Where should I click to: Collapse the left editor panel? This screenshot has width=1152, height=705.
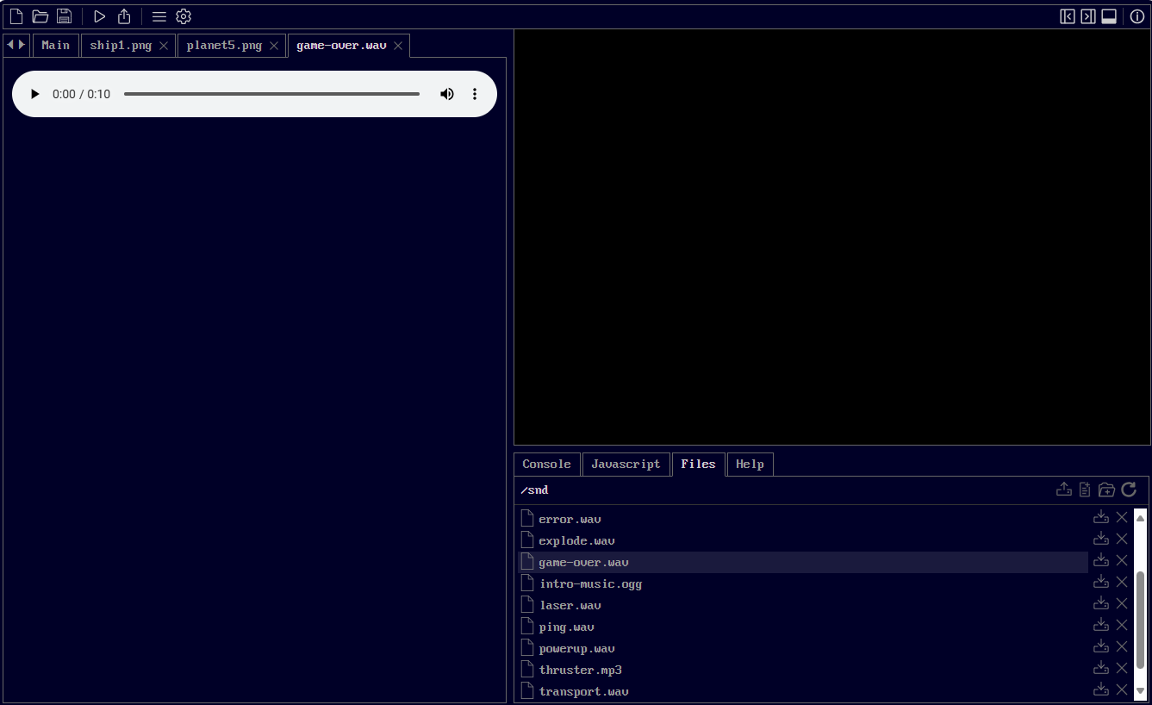(x=1068, y=16)
